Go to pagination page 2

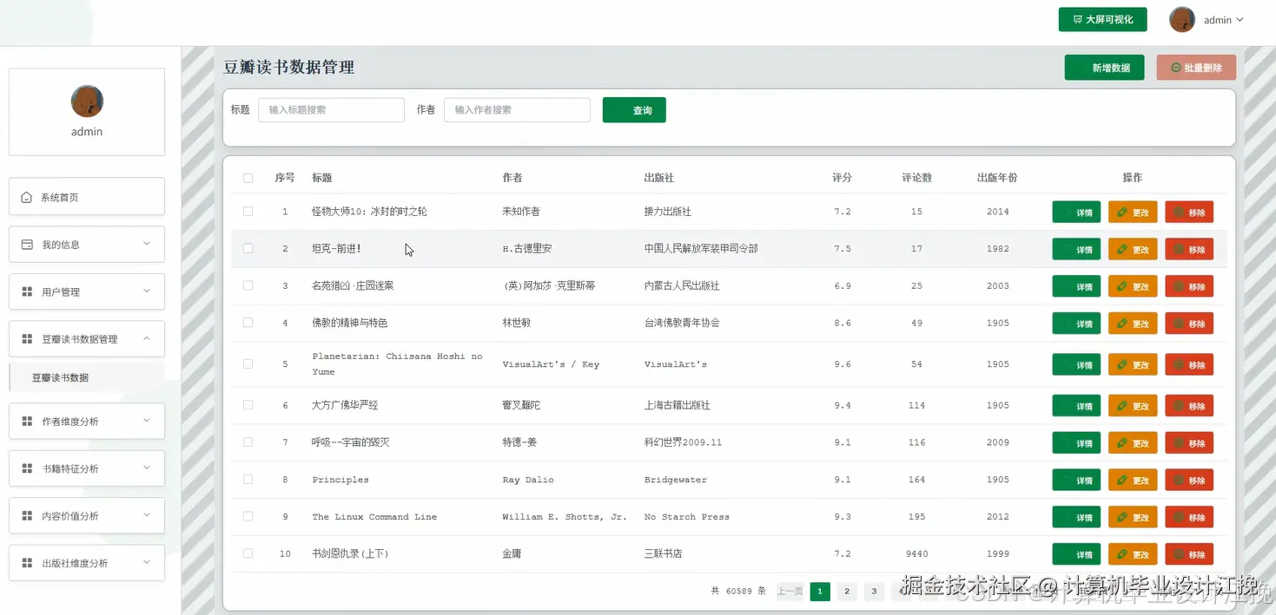click(847, 592)
